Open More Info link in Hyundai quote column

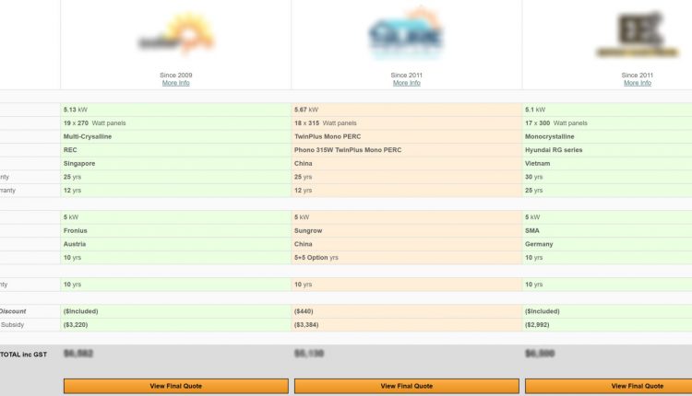[638, 83]
